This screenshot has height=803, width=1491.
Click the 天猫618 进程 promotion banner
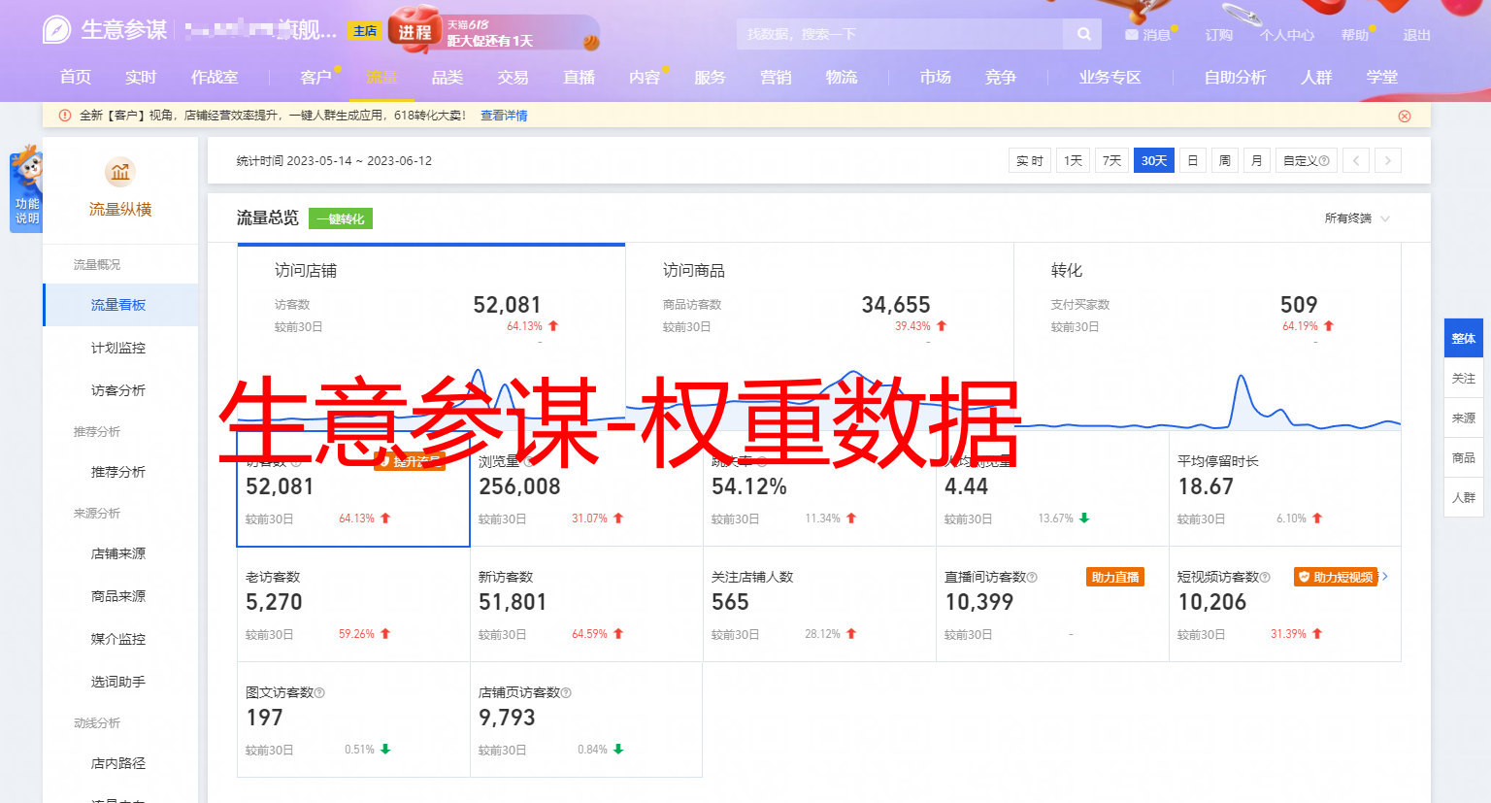coord(494,31)
